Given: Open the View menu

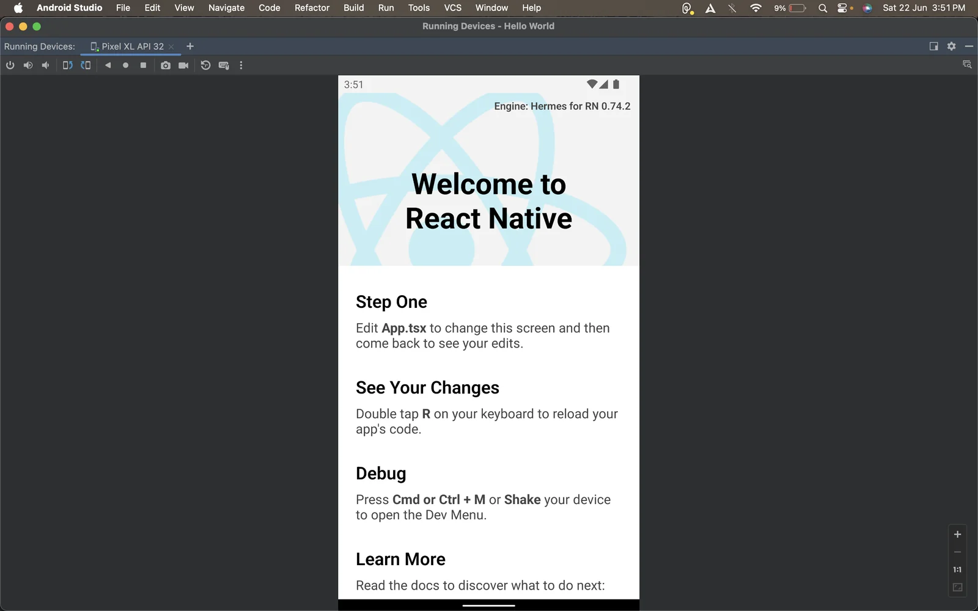Looking at the screenshot, I should tap(184, 8).
